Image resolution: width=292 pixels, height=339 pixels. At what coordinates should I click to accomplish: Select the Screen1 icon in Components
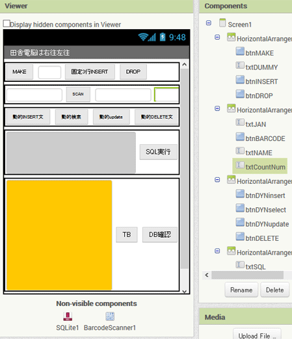pos(222,23)
